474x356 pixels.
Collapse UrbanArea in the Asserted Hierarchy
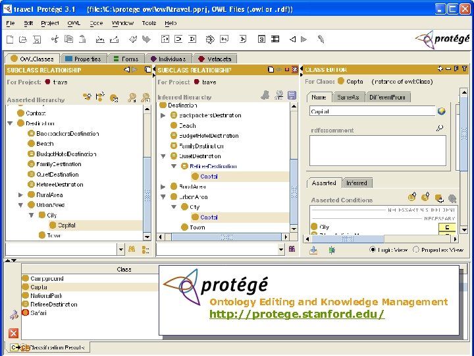tap(20, 205)
